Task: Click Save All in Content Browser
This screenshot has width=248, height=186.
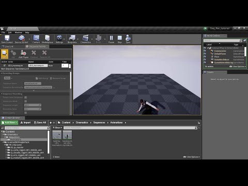Action: click(40, 122)
